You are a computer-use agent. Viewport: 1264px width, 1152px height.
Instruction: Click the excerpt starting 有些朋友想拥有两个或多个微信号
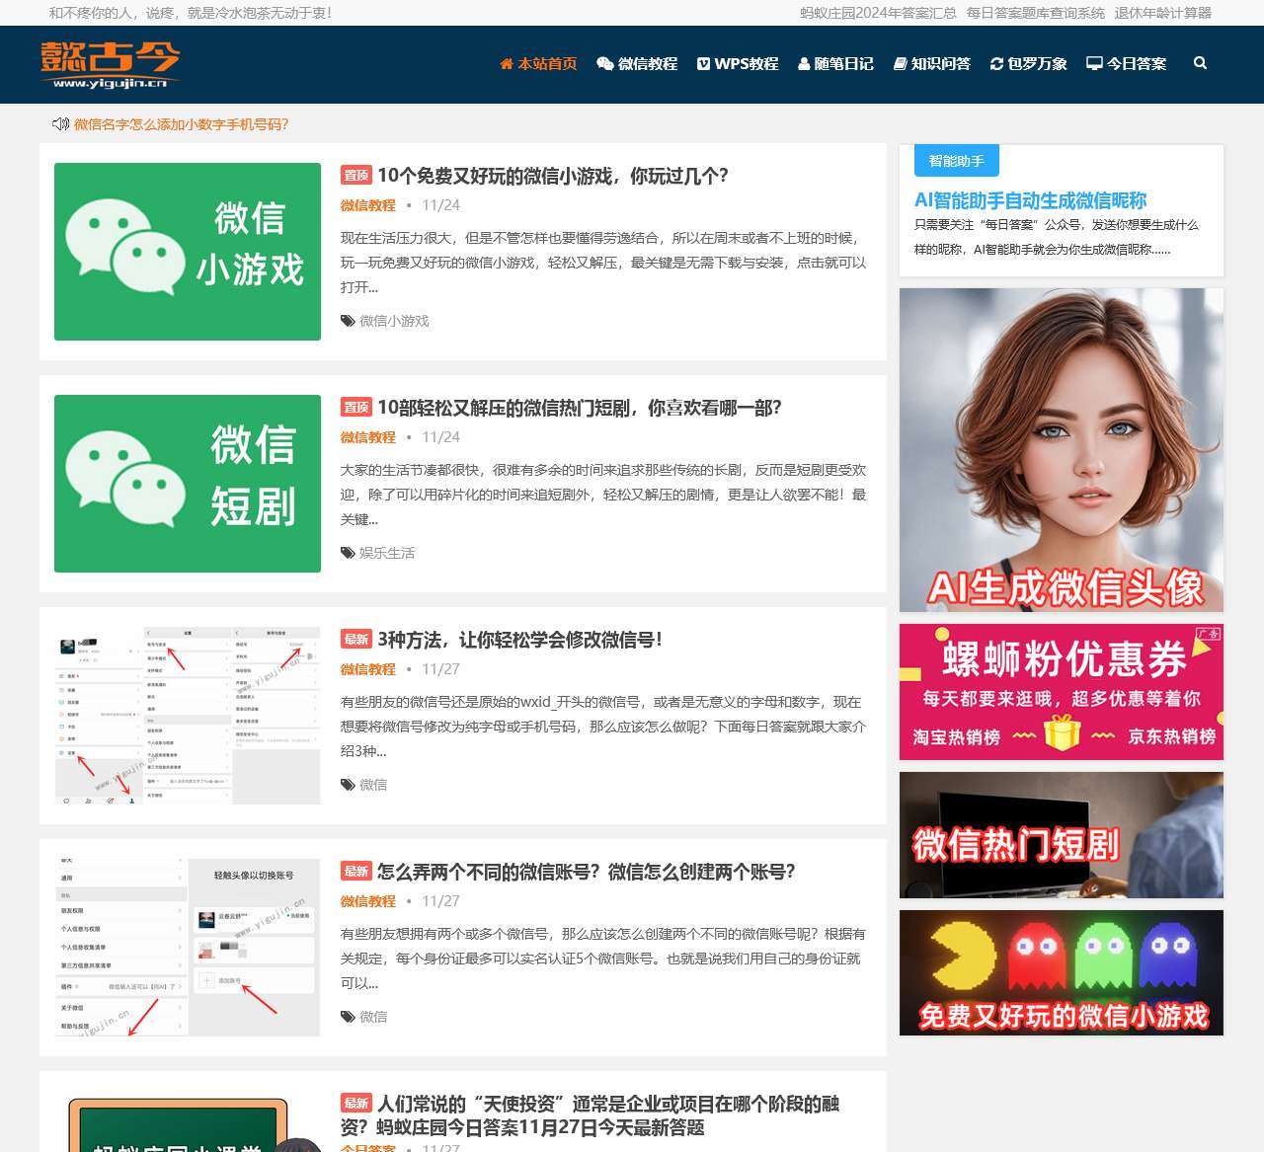point(603,959)
